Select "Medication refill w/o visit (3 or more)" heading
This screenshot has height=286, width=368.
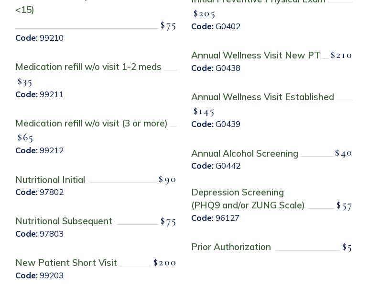click(x=91, y=124)
